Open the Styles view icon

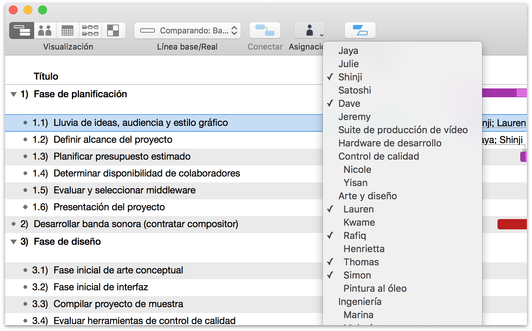pyautogui.click(x=113, y=30)
